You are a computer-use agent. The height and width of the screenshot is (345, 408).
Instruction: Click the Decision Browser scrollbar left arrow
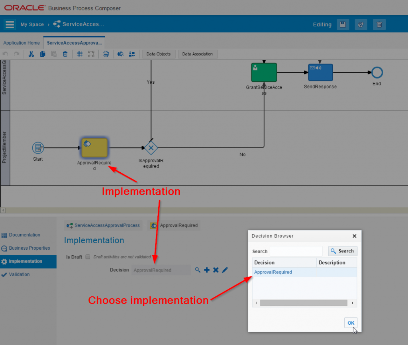coord(256,303)
